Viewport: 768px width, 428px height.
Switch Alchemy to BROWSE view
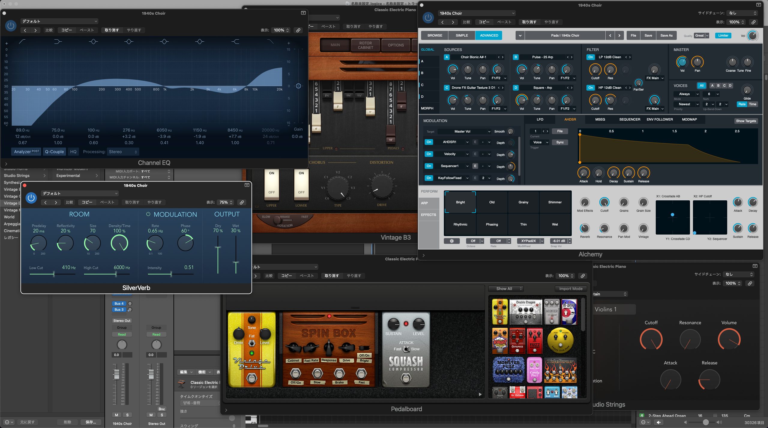pos(435,35)
